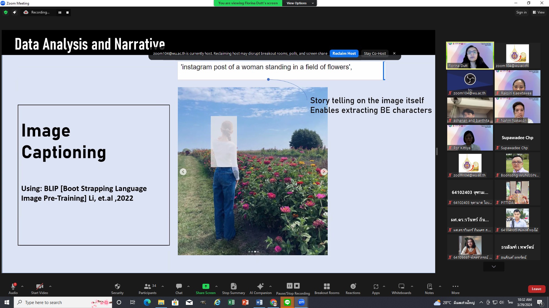
Task: Open the More menu in the toolbar
Action: (455, 286)
